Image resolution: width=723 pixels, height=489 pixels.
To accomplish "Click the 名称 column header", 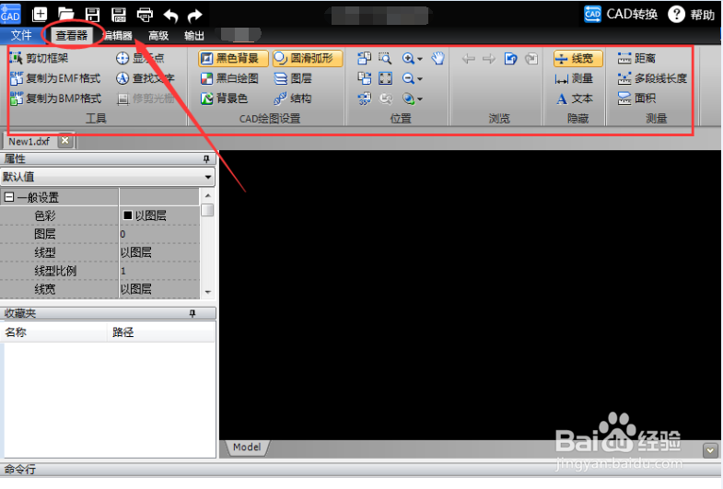I will pos(53,332).
